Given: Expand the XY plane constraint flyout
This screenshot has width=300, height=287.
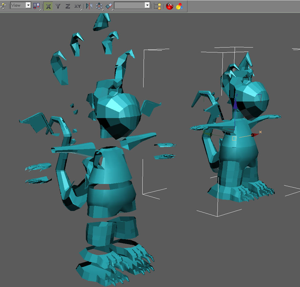Looking at the screenshot, I should [78, 6].
